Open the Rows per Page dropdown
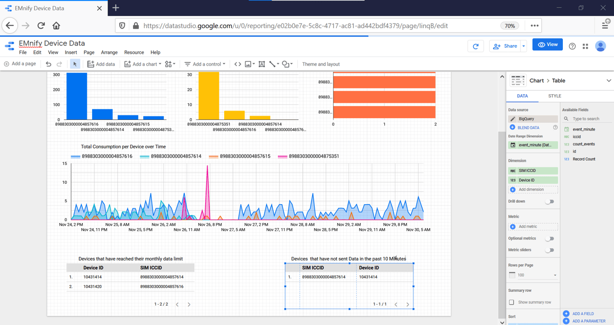 [x=533, y=275]
